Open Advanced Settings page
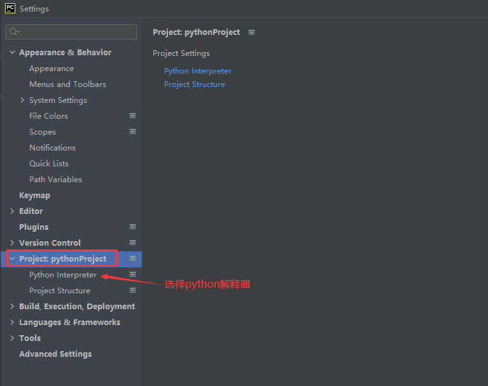The height and width of the screenshot is (386, 488). 55,354
